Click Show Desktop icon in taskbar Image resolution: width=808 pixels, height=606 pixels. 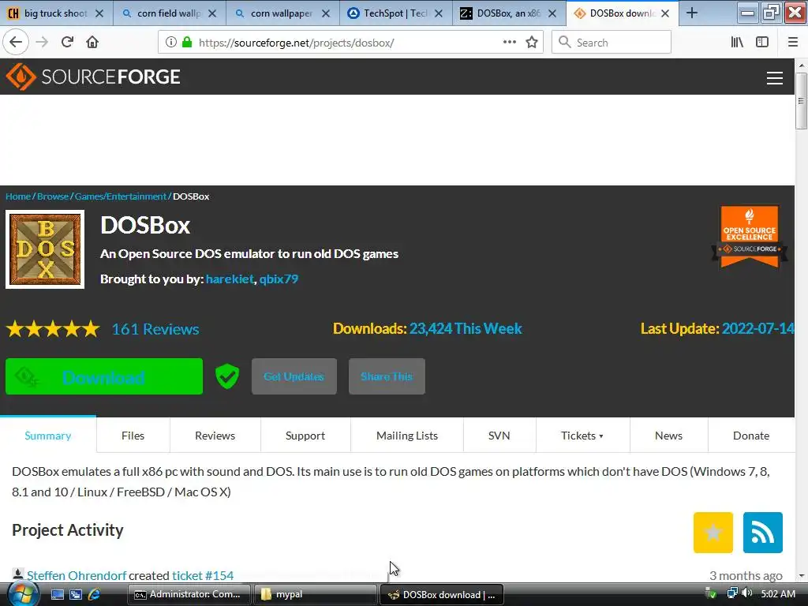pyautogui.click(x=57, y=594)
